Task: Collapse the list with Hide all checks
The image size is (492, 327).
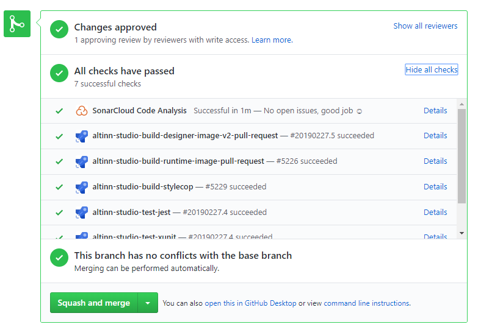Action: point(431,70)
